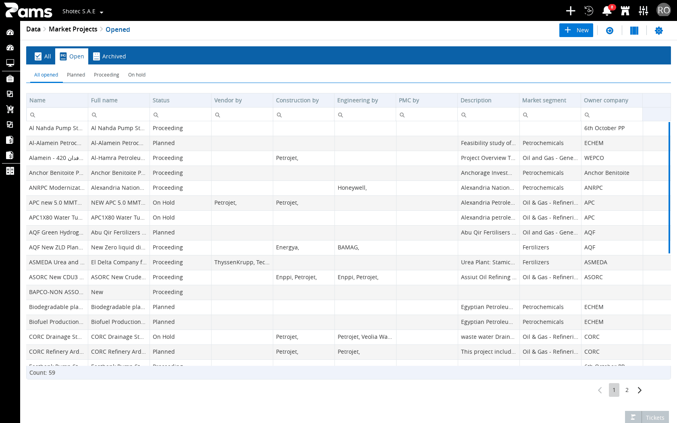Screen dimensions: 677x423
Task: Click the Data breadcrumb link
Action: point(33,29)
